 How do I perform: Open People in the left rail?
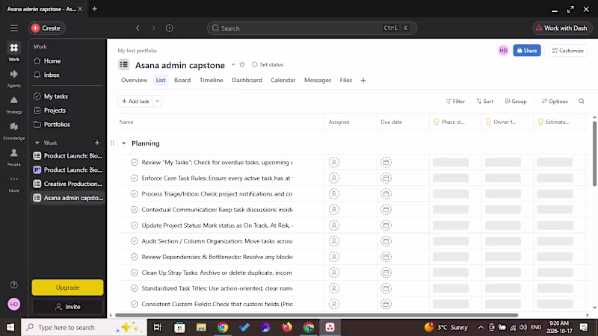tap(13, 157)
